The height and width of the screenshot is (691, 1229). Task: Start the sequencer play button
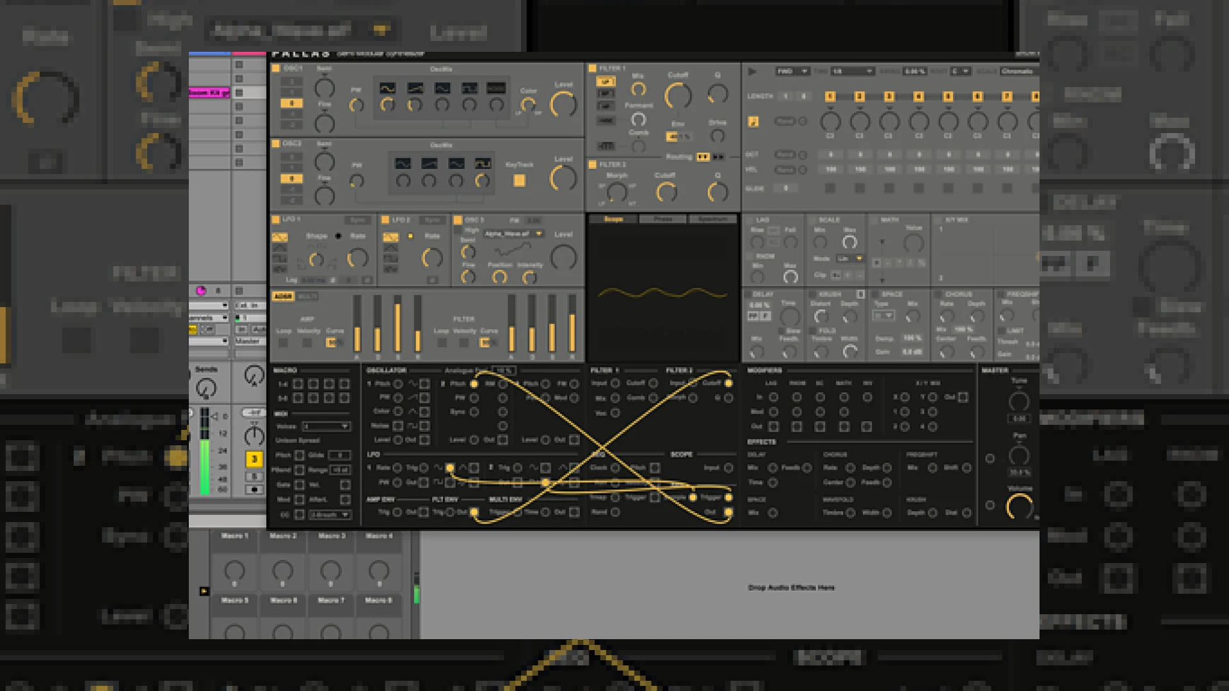click(752, 72)
